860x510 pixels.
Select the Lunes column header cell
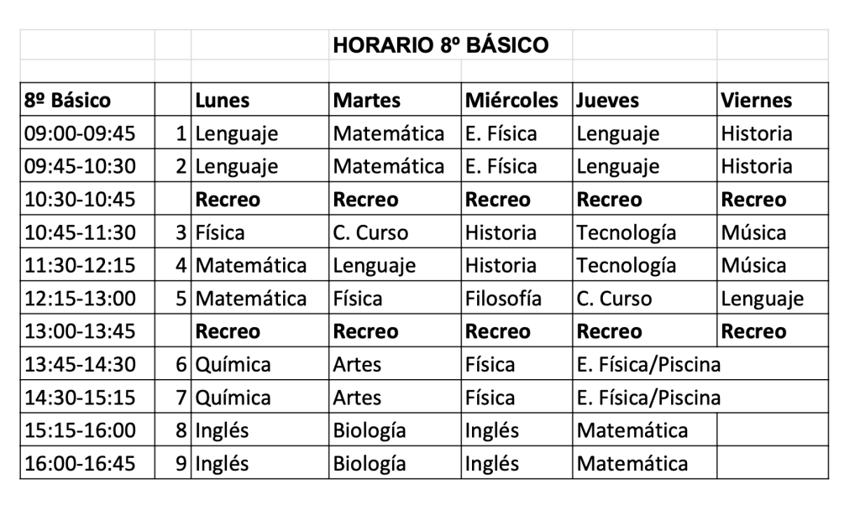pos(259,101)
